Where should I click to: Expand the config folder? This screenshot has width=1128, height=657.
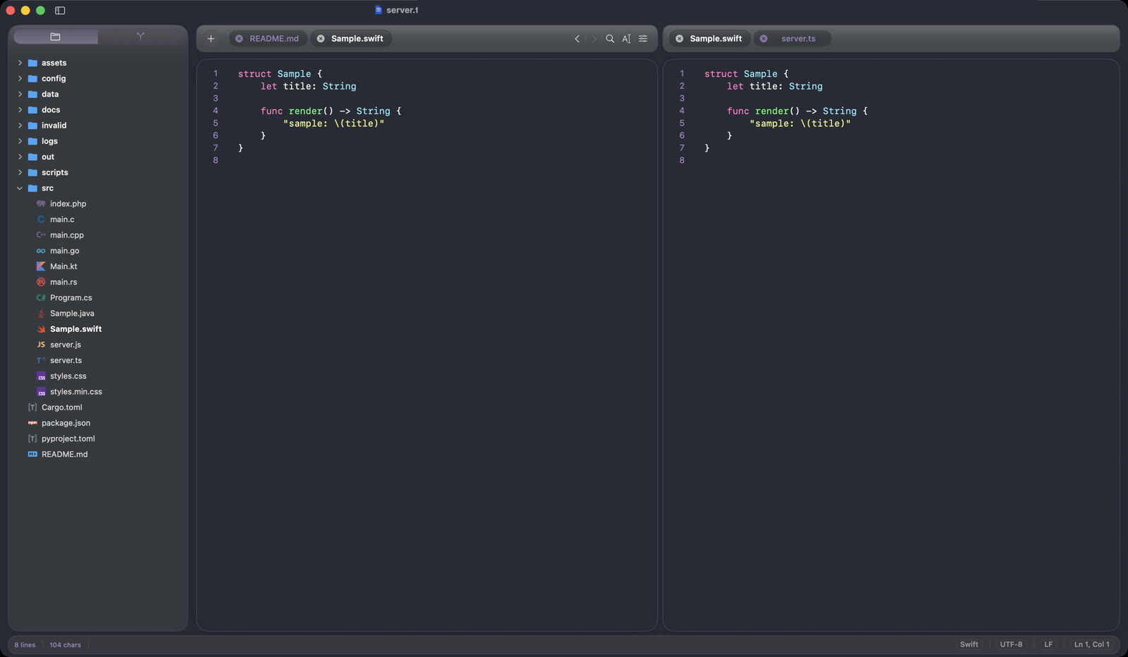[x=20, y=78]
